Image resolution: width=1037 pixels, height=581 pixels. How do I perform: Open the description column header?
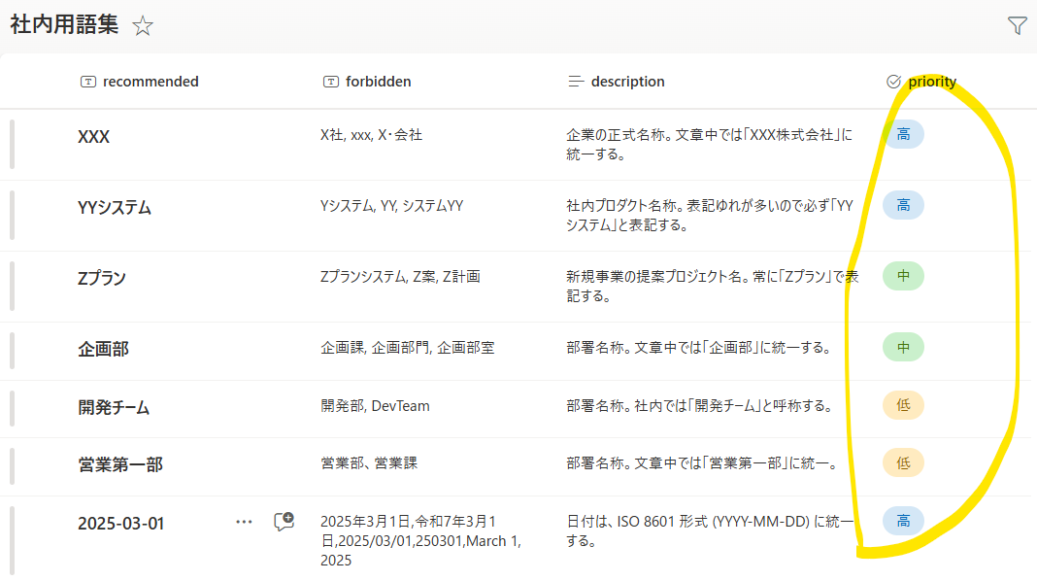(x=627, y=82)
